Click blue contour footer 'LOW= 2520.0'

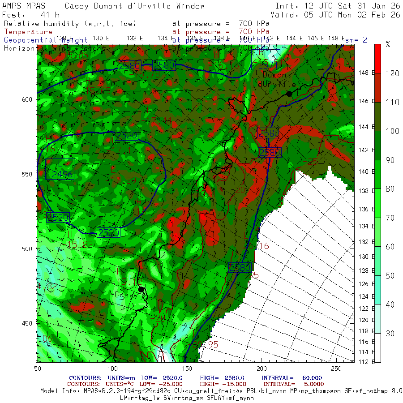click(161, 378)
